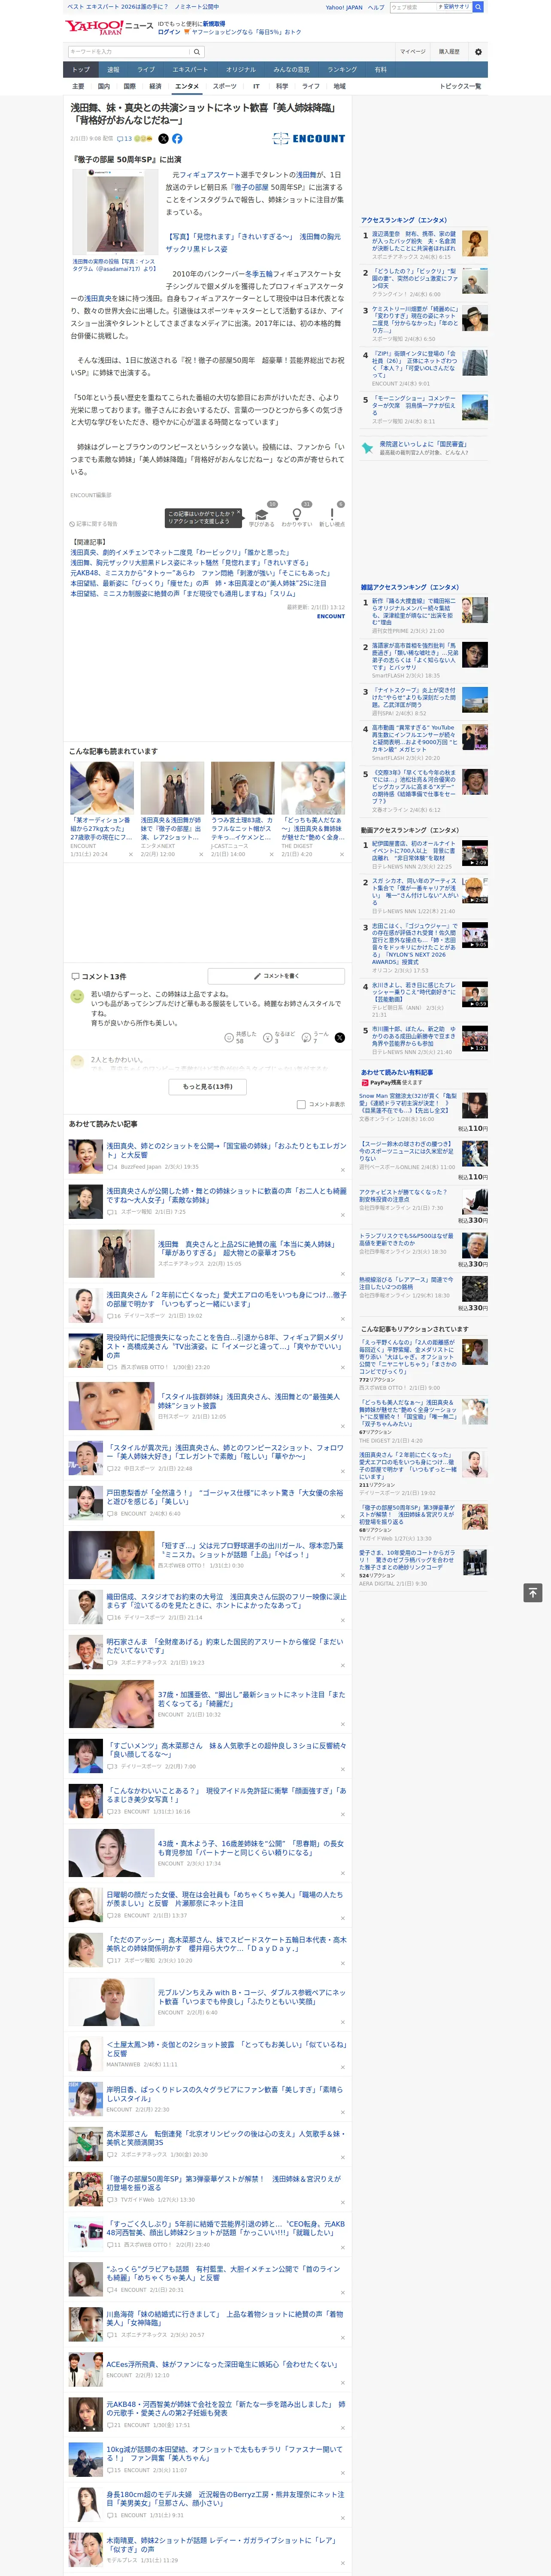Open the settings gear icon in header
Image resolution: width=551 pixels, height=2576 pixels.
click(478, 51)
